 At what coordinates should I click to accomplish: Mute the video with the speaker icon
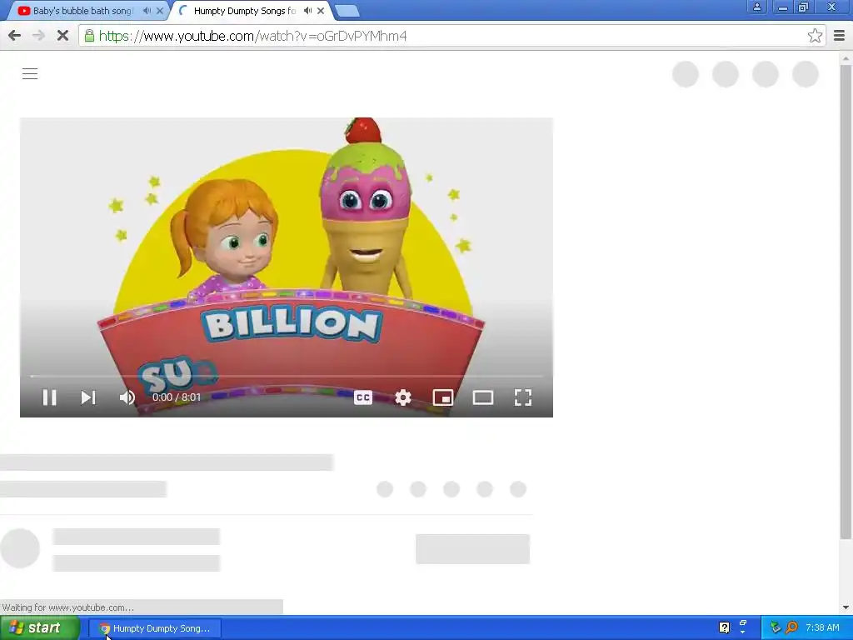tap(127, 397)
